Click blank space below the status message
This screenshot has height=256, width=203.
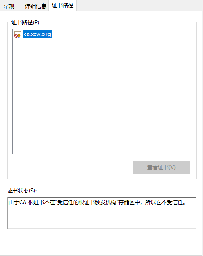(102, 217)
